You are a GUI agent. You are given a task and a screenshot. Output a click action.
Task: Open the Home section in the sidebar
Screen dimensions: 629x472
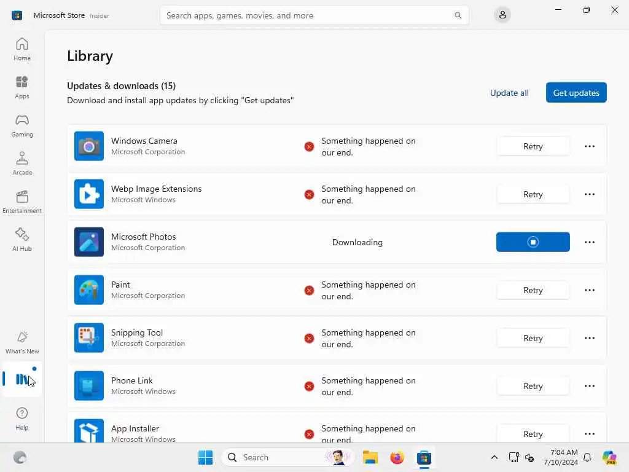pyautogui.click(x=22, y=49)
